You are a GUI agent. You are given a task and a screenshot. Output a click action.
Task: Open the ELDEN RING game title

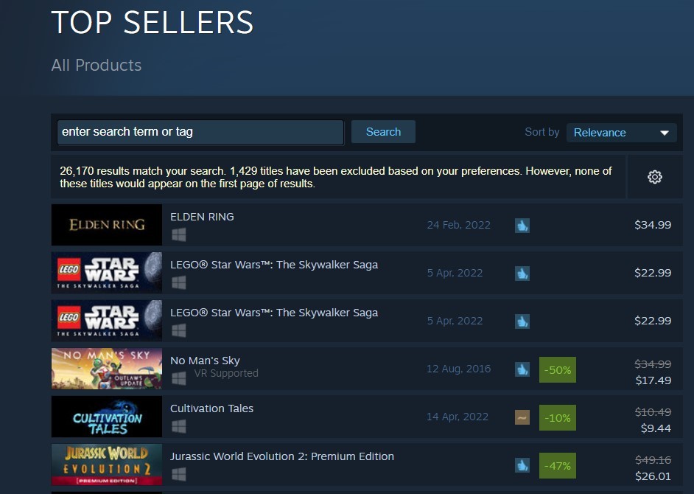pyautogui.click(x=202, y=217)
